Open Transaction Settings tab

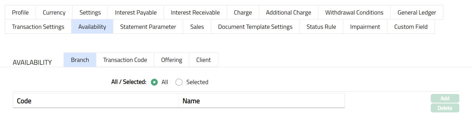38,27
